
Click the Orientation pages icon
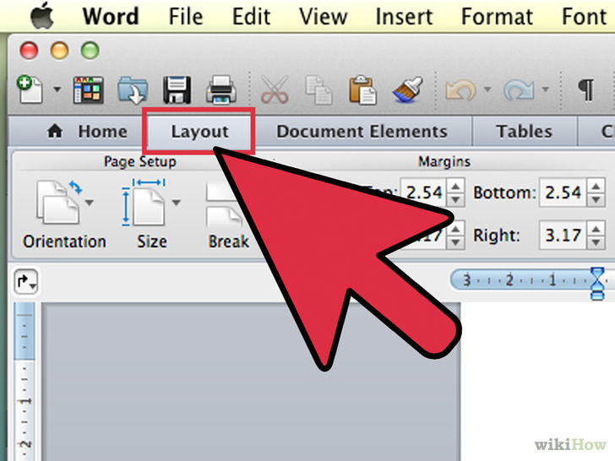(57, 202)
